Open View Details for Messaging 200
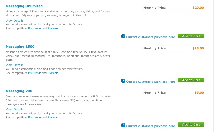 click(x=14, y=109)
